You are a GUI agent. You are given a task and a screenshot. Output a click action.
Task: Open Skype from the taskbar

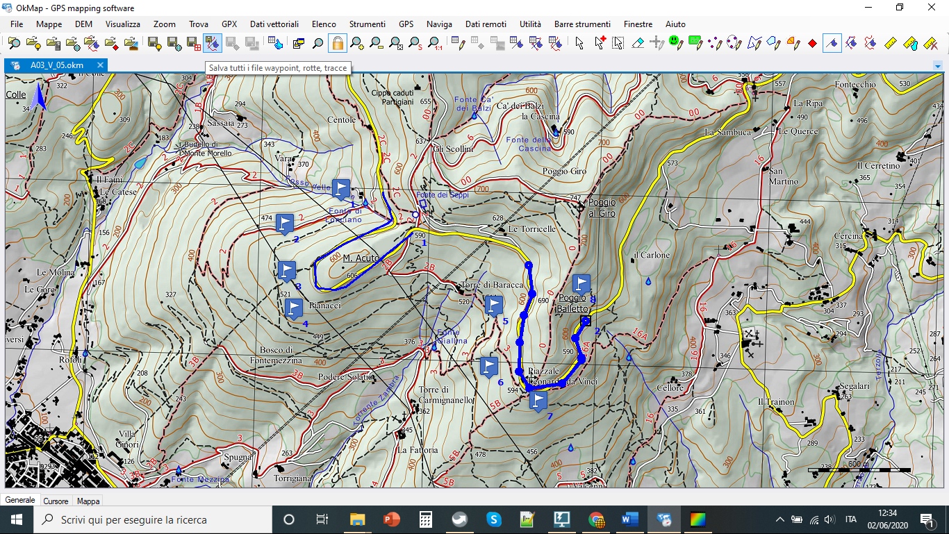coord(494,519)
